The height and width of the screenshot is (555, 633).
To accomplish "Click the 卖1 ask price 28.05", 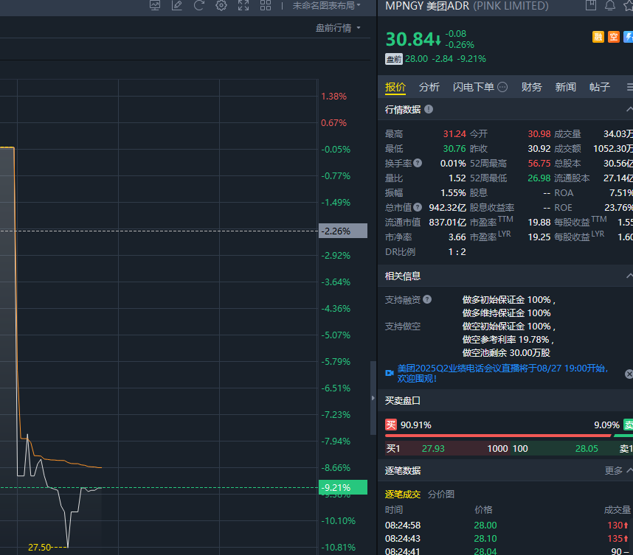I will click(587, 449).
